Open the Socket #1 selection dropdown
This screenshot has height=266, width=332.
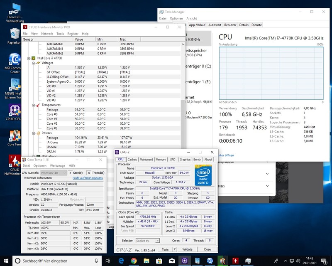tap(148, 241)
